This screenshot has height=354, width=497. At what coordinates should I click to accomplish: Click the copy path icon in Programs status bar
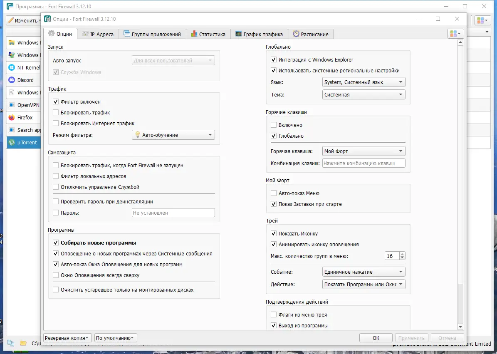[x=11, y=343]
